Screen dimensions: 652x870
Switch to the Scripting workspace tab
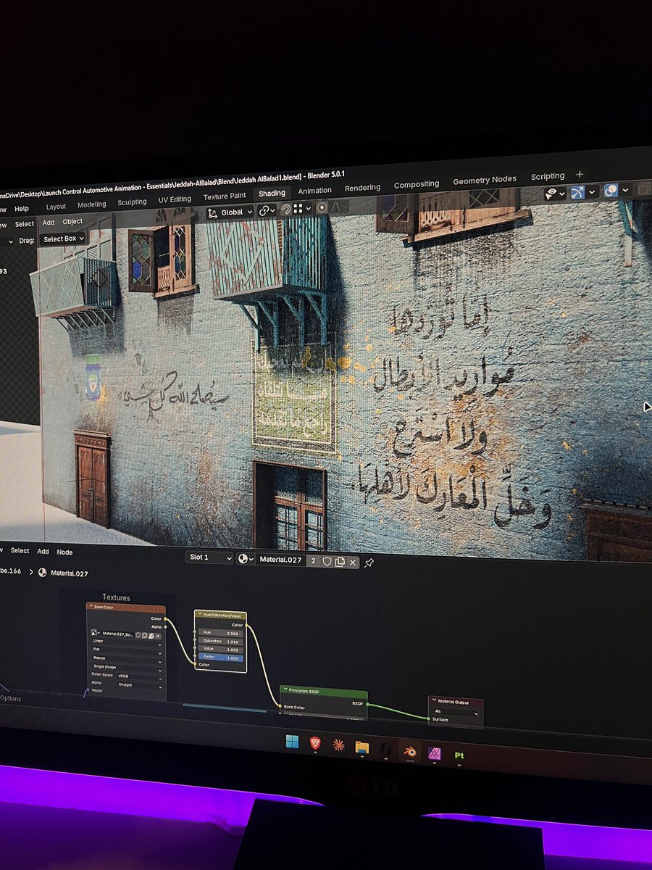548,176
